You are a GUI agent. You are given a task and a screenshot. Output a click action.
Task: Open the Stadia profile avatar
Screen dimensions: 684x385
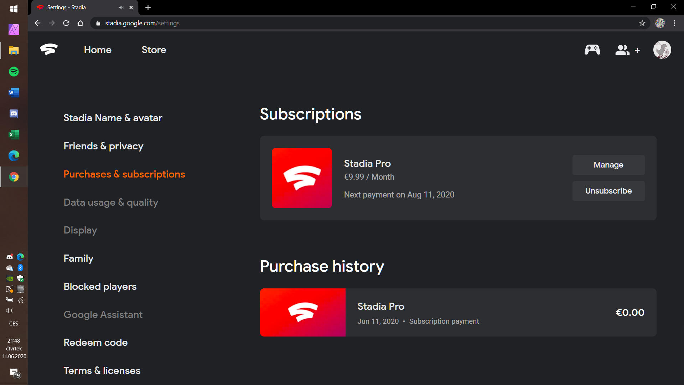click(x=662, y=50)
